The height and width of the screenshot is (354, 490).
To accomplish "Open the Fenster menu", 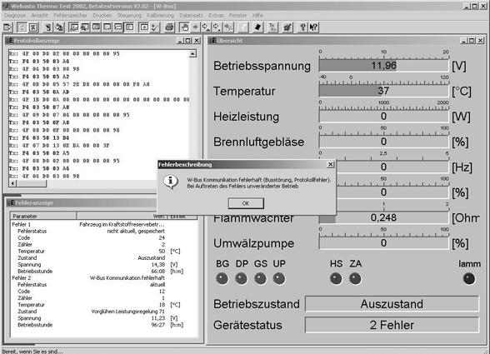I will pyautogui.click(x=237, y=15).
